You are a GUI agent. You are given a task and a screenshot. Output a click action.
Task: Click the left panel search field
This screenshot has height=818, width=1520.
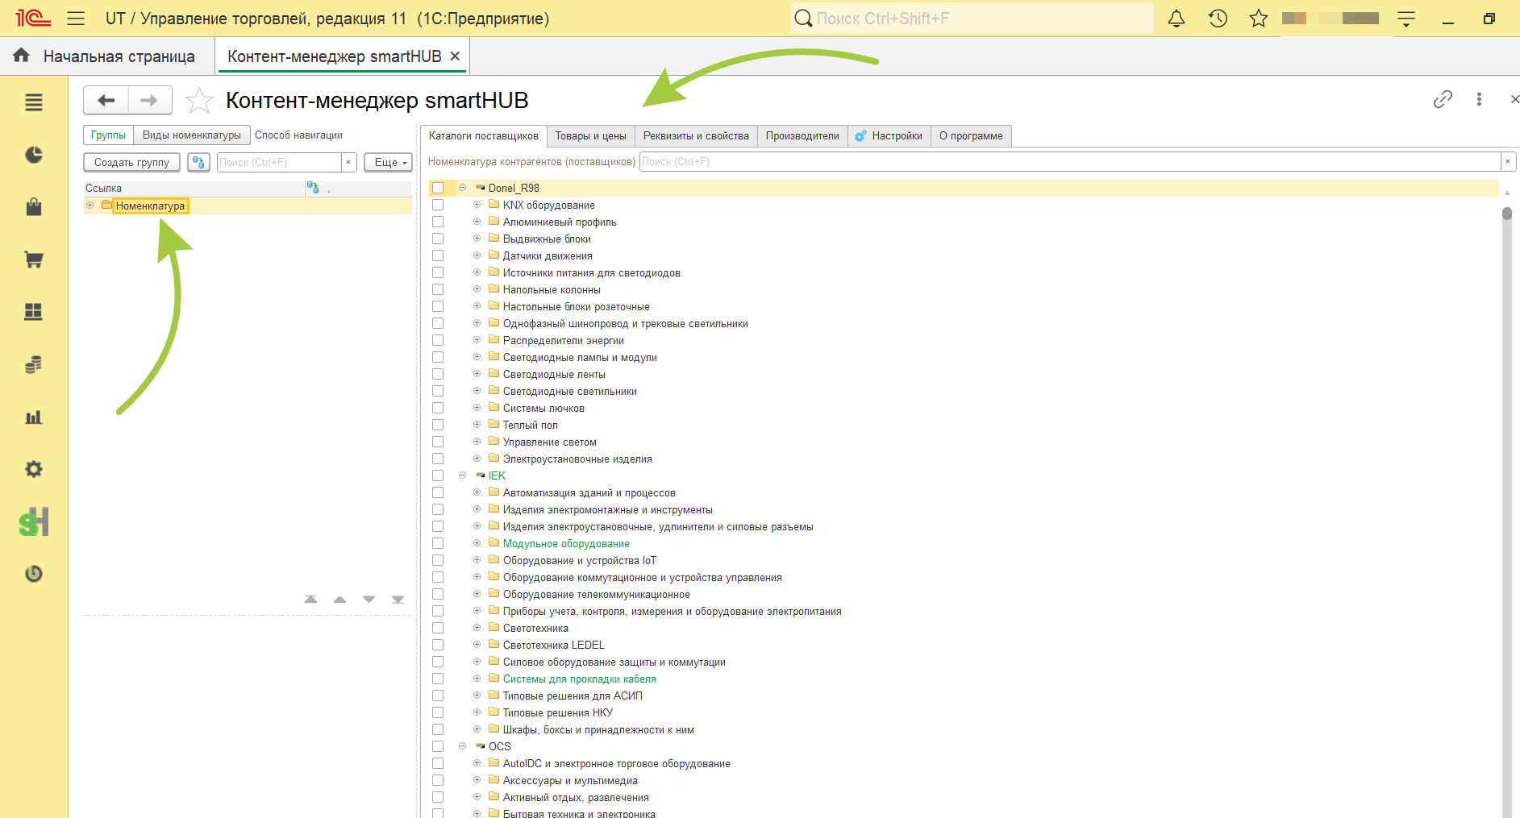point(279,162)
